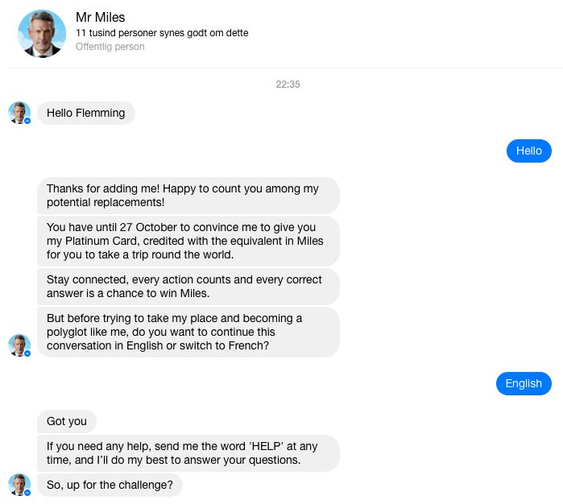Click avatar beside So, up for the challenge?
The height and width of the screenshot is (504, 563).
19,485
